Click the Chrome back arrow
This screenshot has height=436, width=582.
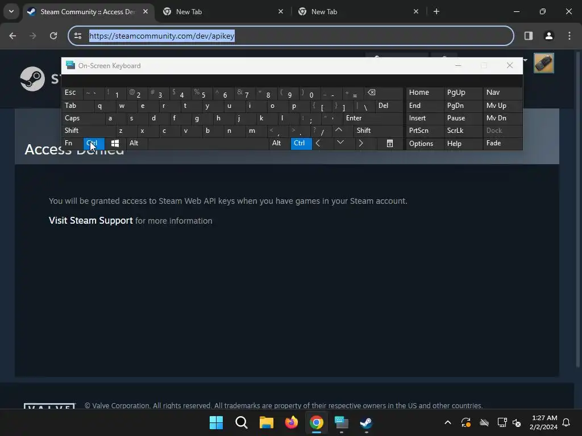tap(13, 36)
